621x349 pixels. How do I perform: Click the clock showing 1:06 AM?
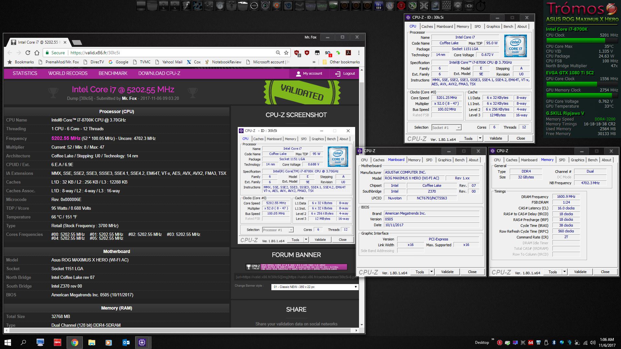606,340
